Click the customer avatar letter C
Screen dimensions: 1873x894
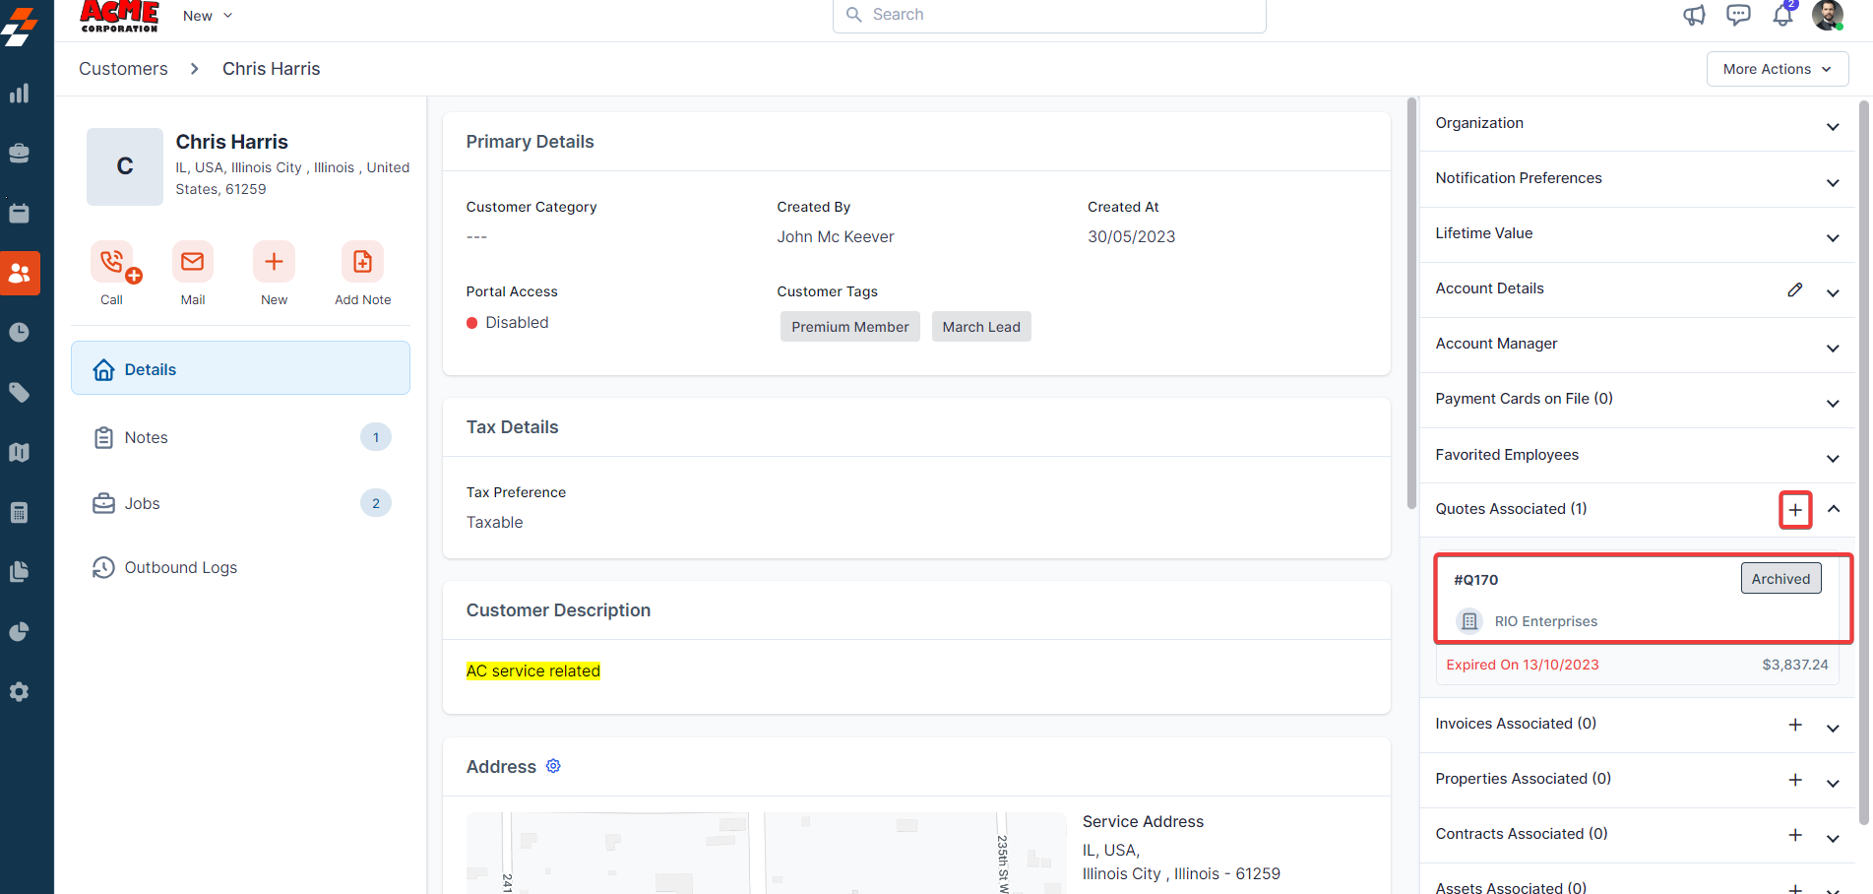(x=125, y=166)
